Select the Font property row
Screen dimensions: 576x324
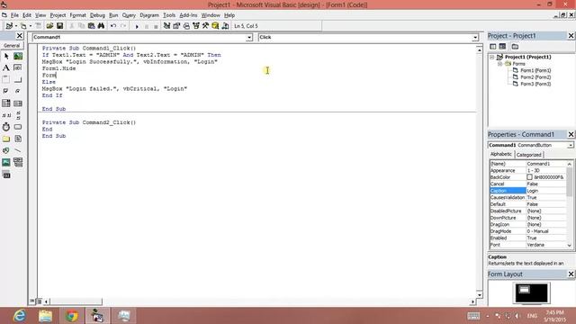[528, 245]
